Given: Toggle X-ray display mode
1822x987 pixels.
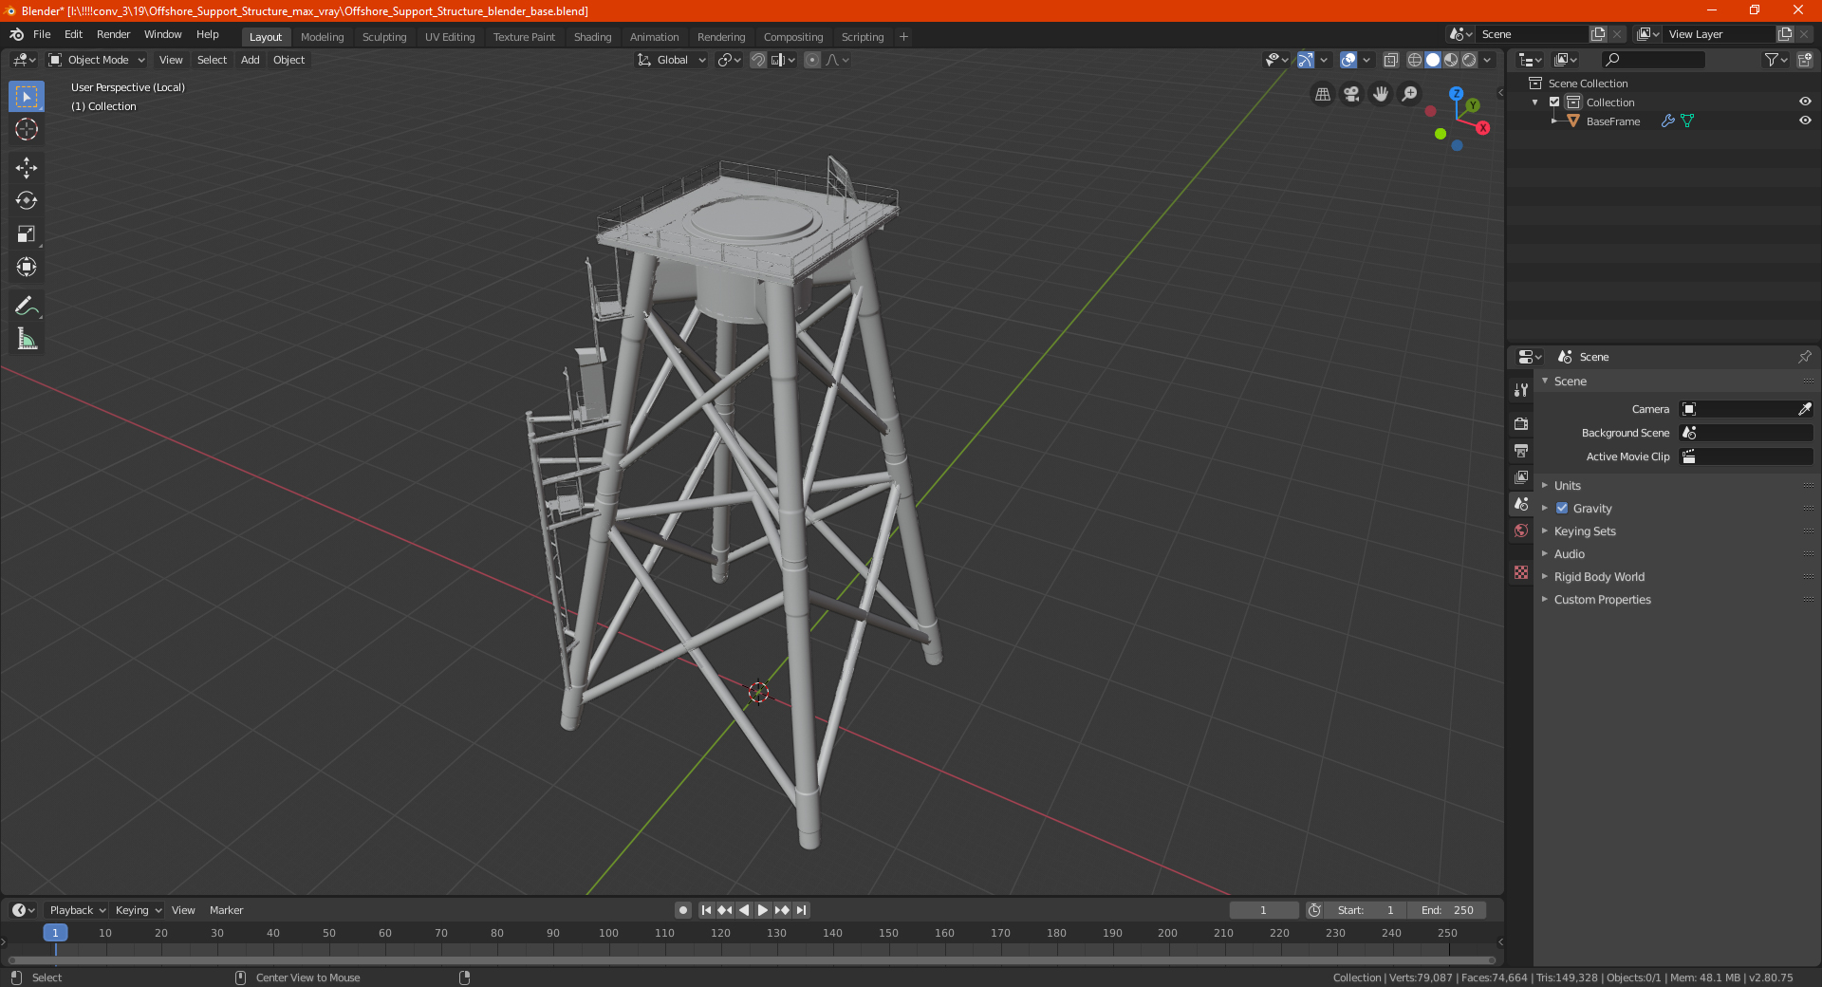Looking at the screenshot, I should 1391,60.
